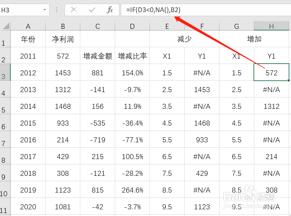Click cell with value 881
291x216 pixels.
pyautogui.click(x=97, y=73)
